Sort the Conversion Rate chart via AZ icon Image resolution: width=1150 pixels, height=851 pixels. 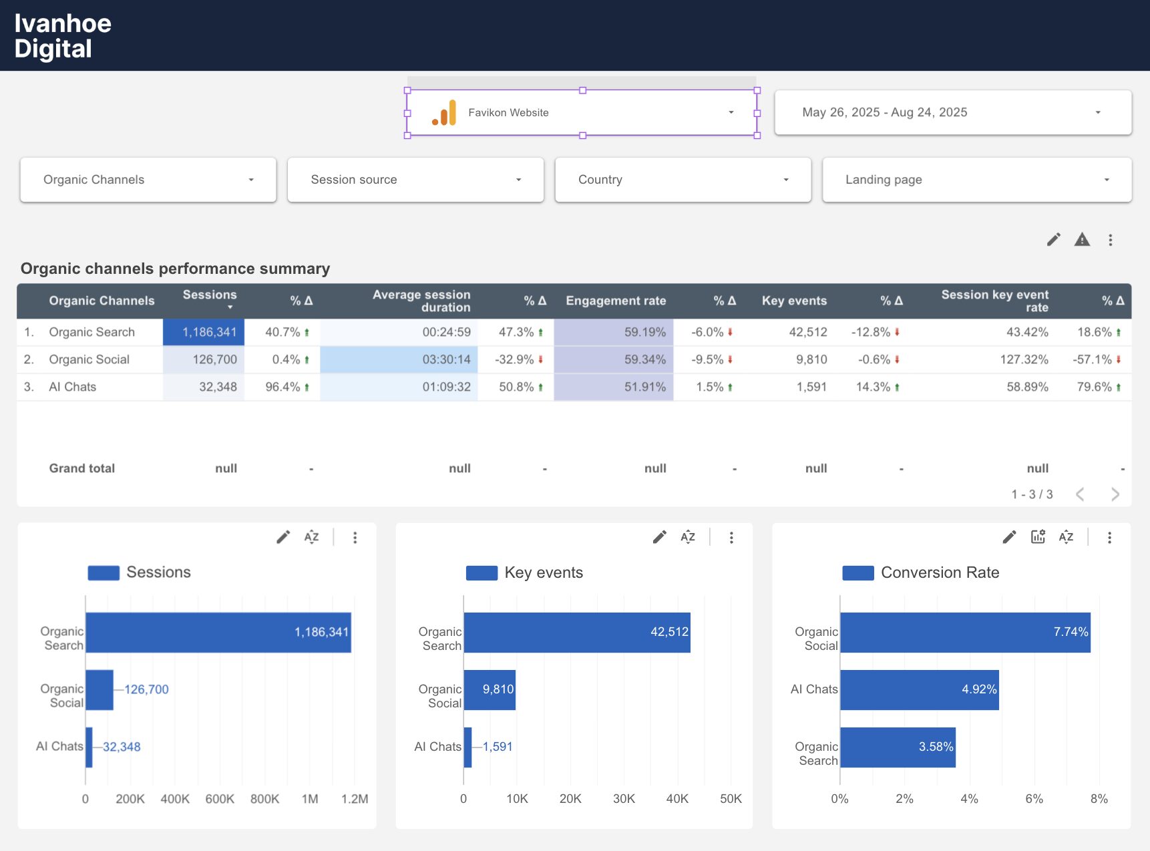tap(1066, 537)
